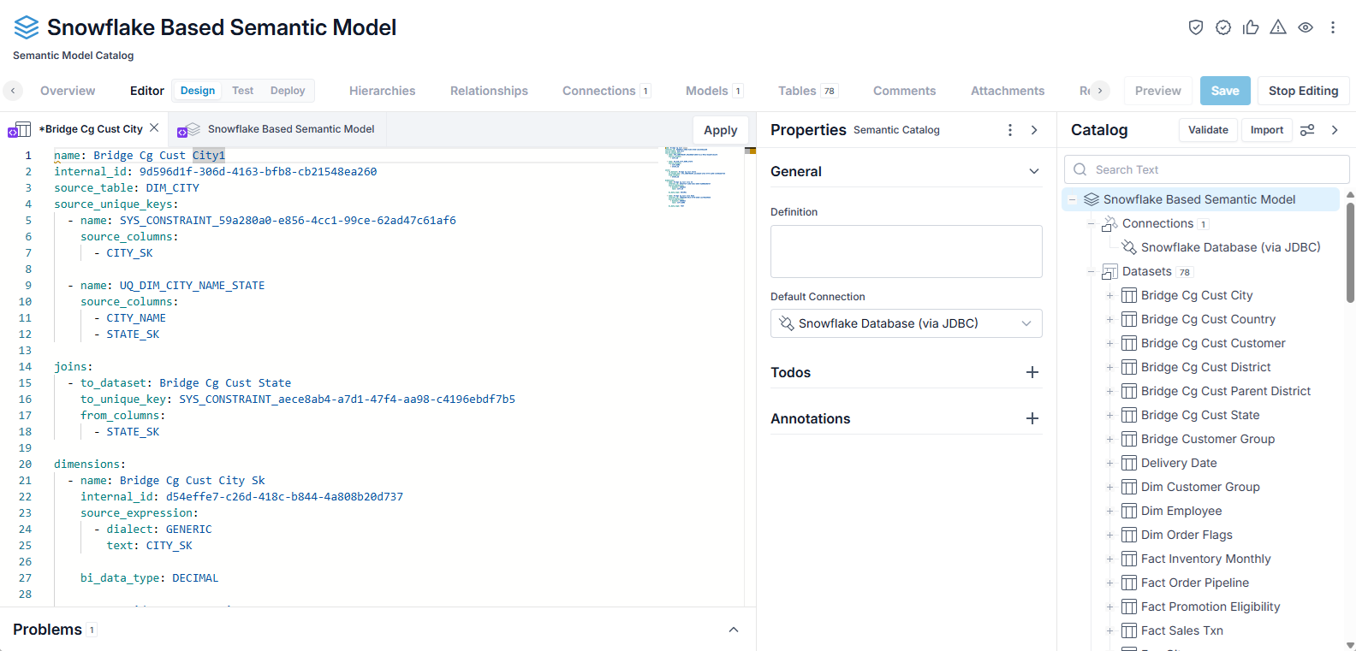
Task: Toggle the eye watch icon in header
Action: coord(1305,27)
